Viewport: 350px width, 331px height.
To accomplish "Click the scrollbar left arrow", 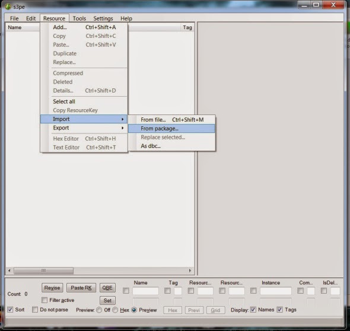I will tap(9, 270).
